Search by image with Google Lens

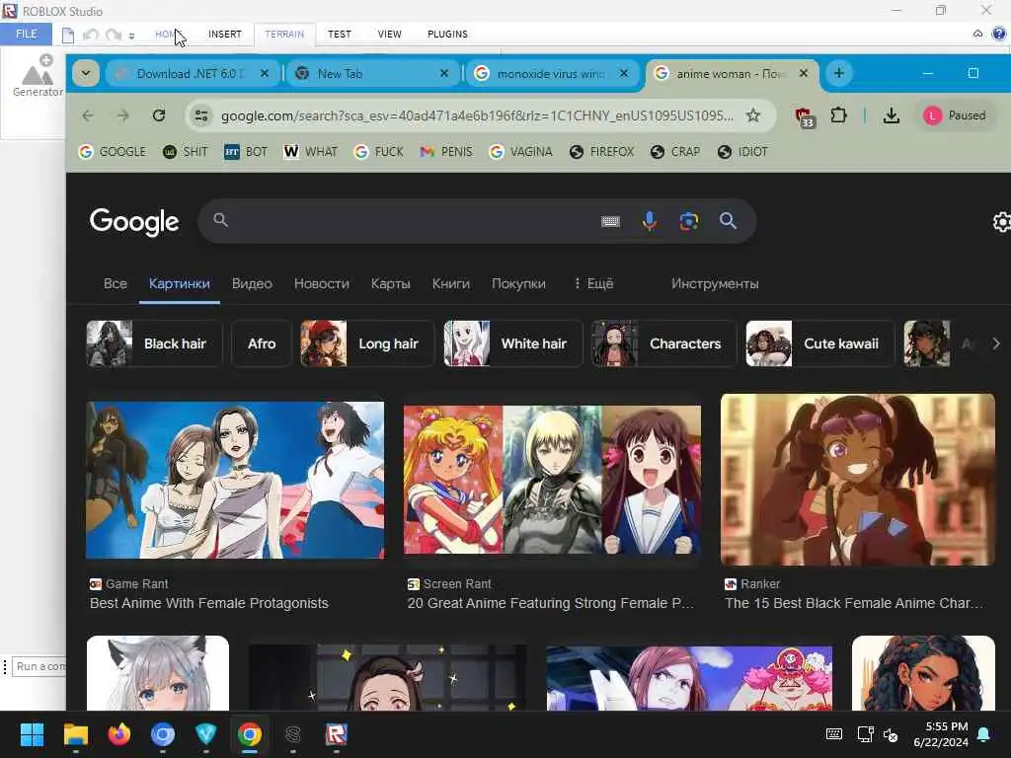688,221
